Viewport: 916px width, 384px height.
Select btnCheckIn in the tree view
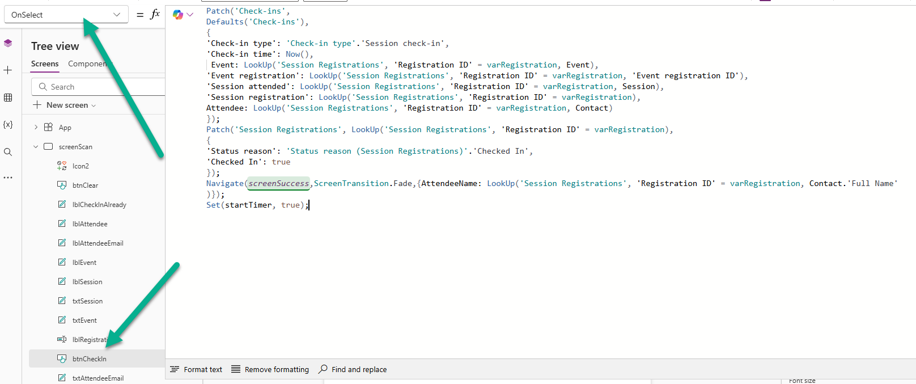click(x=89, y=359)
